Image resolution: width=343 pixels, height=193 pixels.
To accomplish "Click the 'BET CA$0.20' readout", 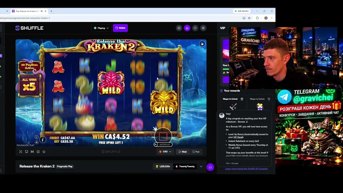I will click(x=64, y=142).
